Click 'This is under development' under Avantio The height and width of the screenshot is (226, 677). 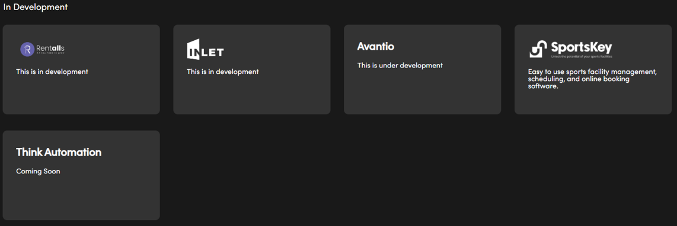coord(400,66)
